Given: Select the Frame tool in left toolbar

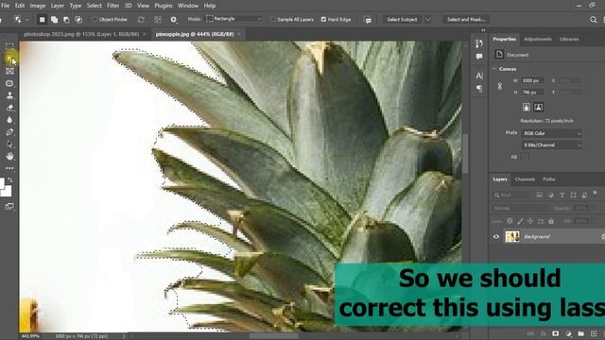Looking at the screenshot, I should (9, 72).
